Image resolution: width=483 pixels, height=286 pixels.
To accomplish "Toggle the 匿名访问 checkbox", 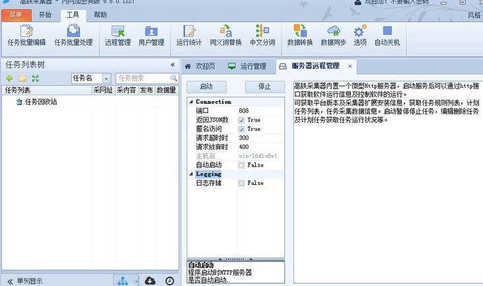I will pyautogui.click(x=241, y=129).
